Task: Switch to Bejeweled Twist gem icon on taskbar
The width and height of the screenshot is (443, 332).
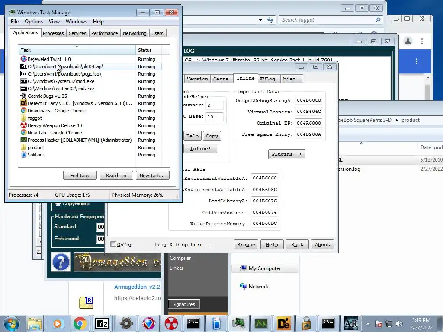Action: 149,323
